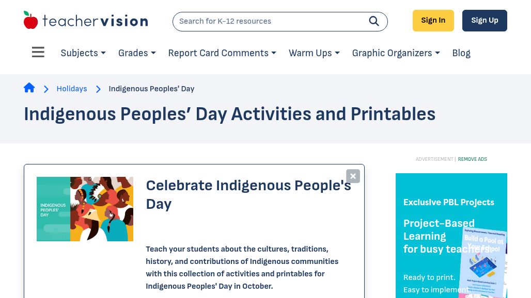Expand the Subjects dropdown menu
Screen dimensions: 531x298
83,53
